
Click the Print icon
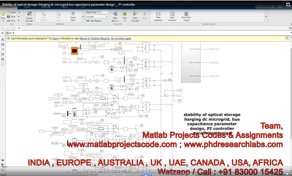(x=8, y=21)
